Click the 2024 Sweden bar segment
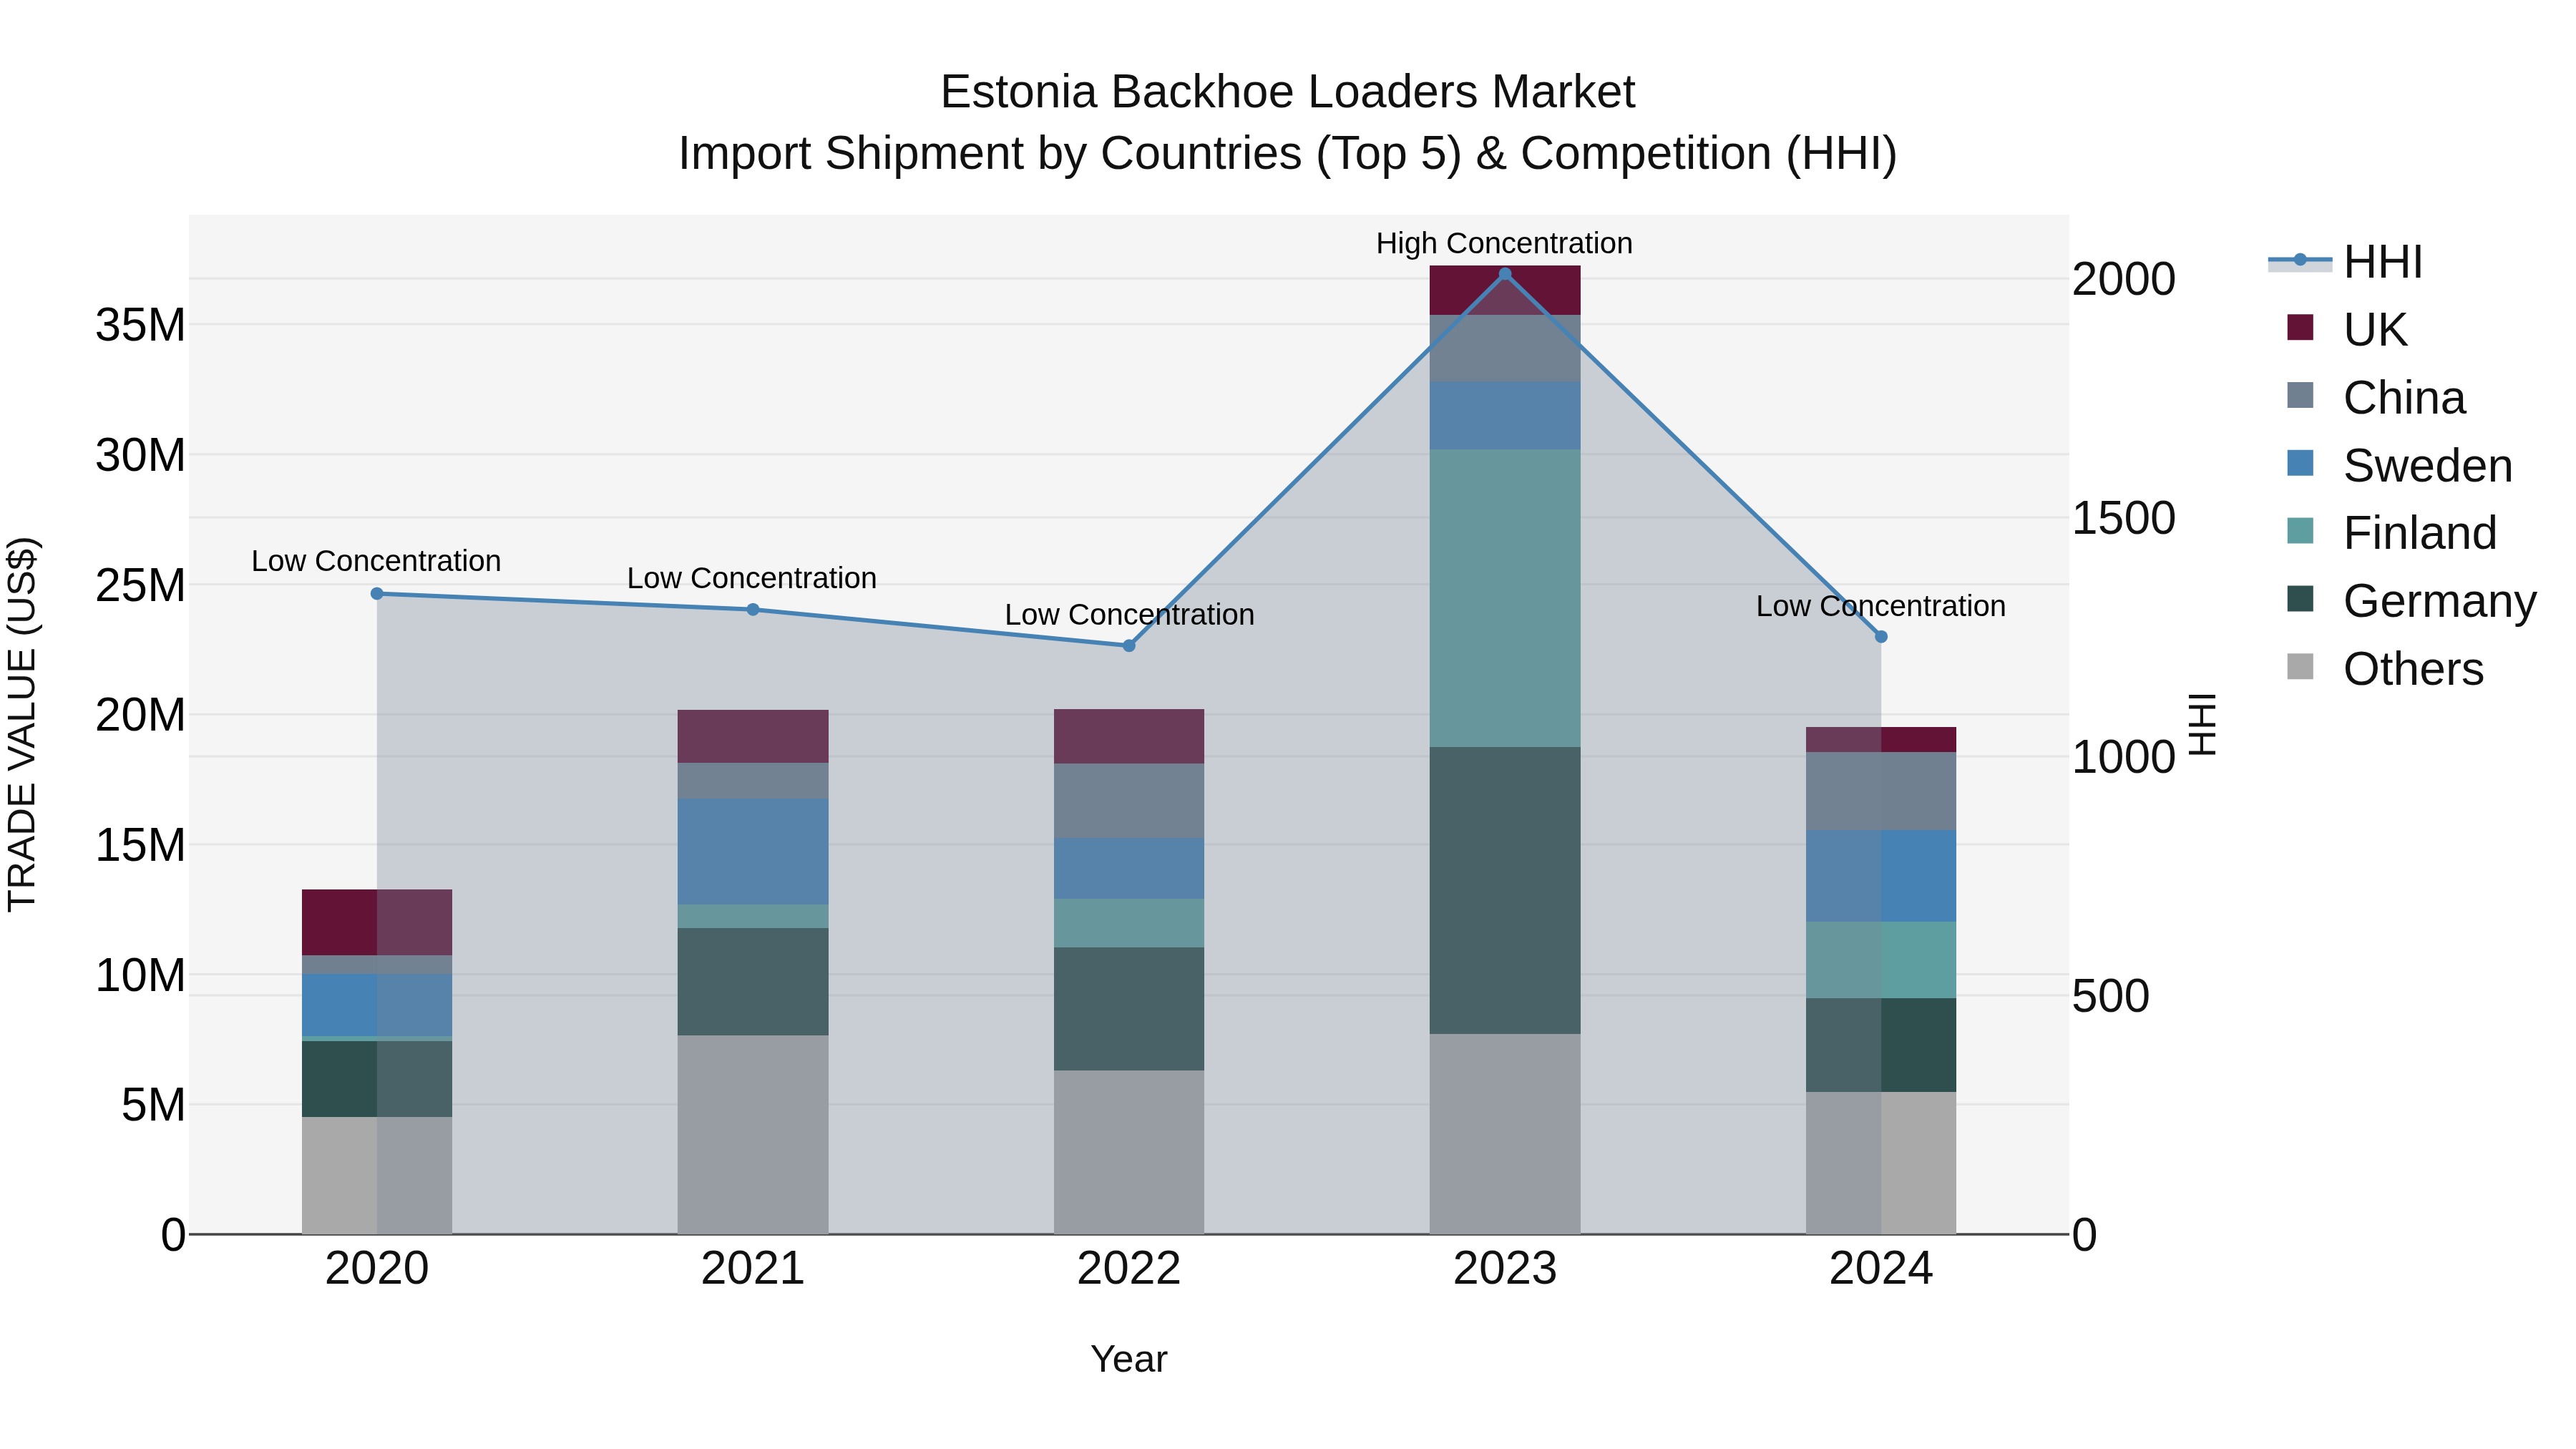Image resolution: width=2576 pixels, height=1449 pixels. (x=1881, y=876)
